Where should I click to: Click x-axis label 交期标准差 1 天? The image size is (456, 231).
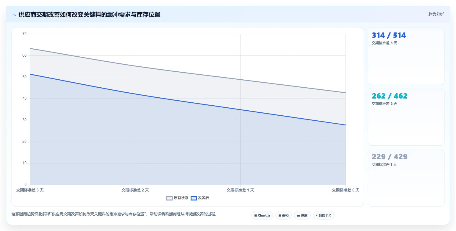240,190
